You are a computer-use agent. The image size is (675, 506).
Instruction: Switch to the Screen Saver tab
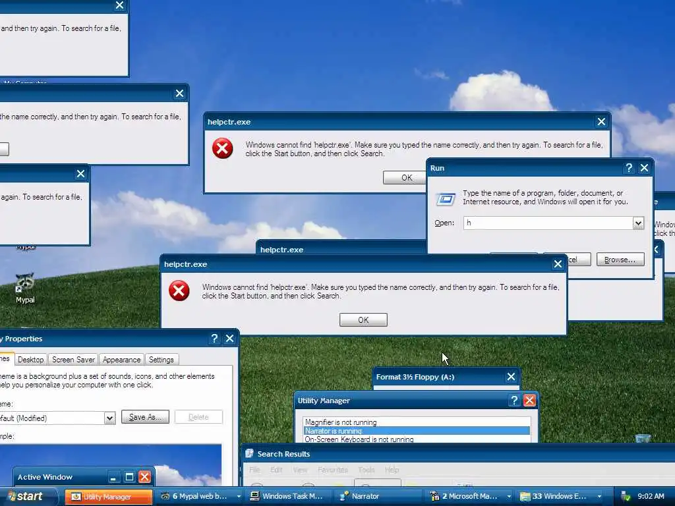(73, 359)
